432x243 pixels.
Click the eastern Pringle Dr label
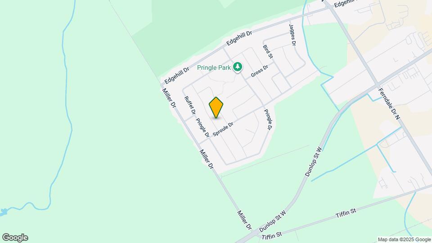(268, 120)
